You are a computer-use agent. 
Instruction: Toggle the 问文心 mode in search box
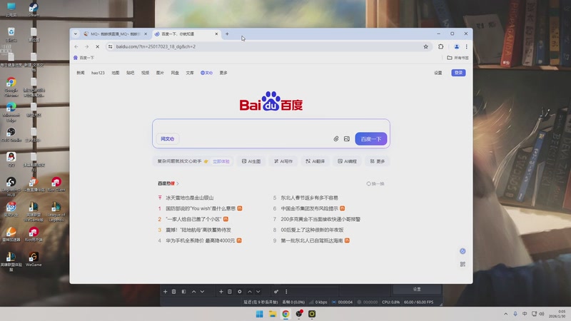click(168, 138)
